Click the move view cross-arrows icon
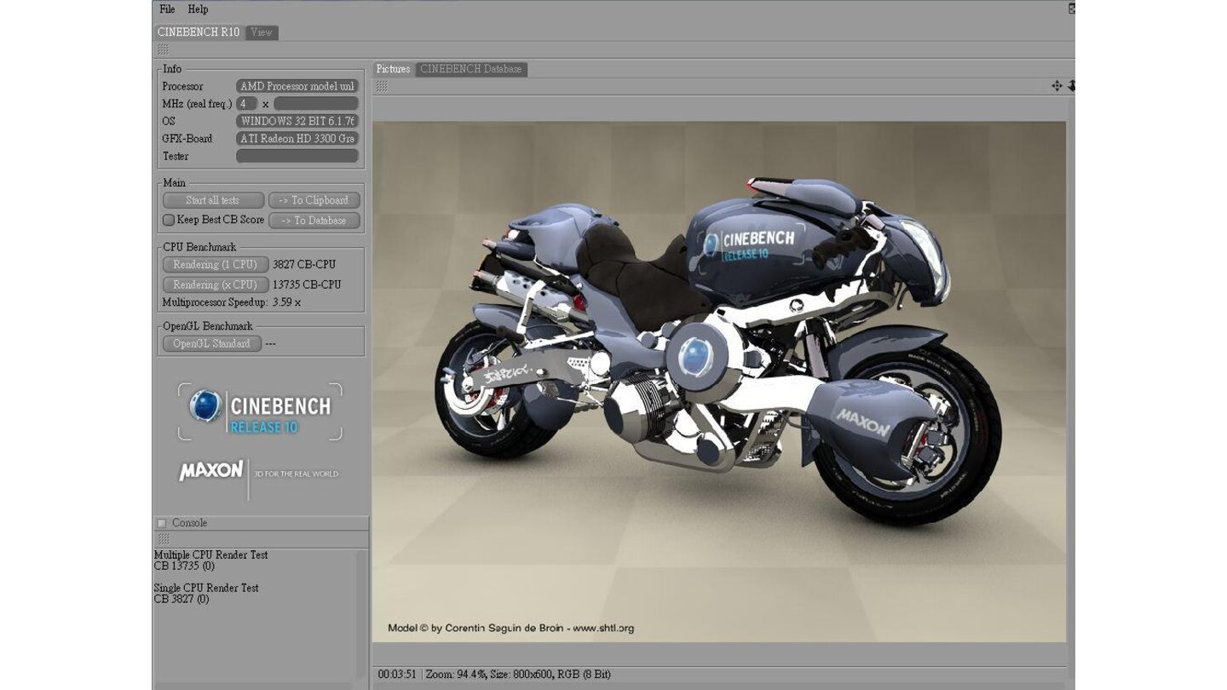The image size is (1227, 690). click(1057, 86)
